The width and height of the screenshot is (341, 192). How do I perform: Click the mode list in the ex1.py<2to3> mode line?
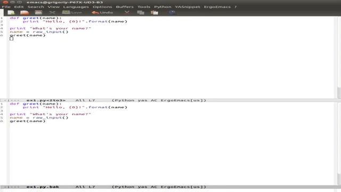point(159,100)
